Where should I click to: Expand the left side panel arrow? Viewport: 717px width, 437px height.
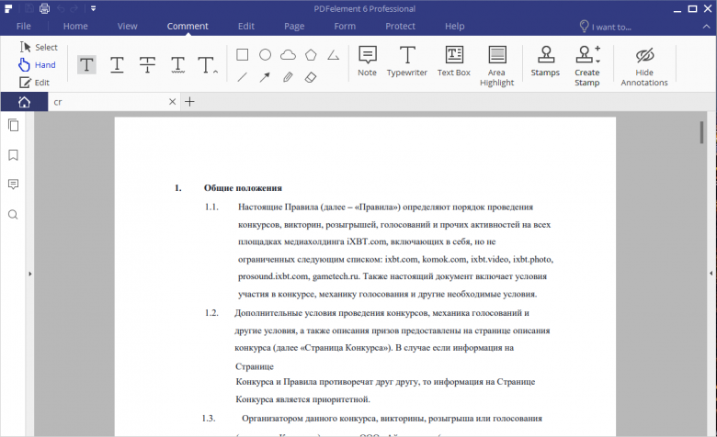30,274
